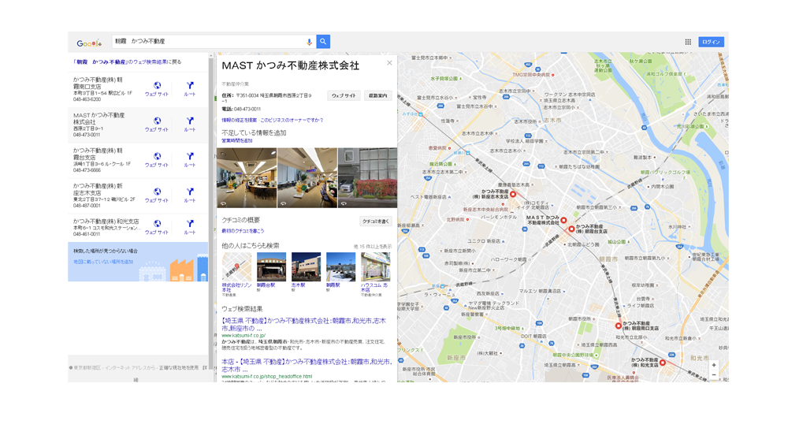Click website globe icon for 和光支店
788x443 pixels.
(x=157, y=224)
